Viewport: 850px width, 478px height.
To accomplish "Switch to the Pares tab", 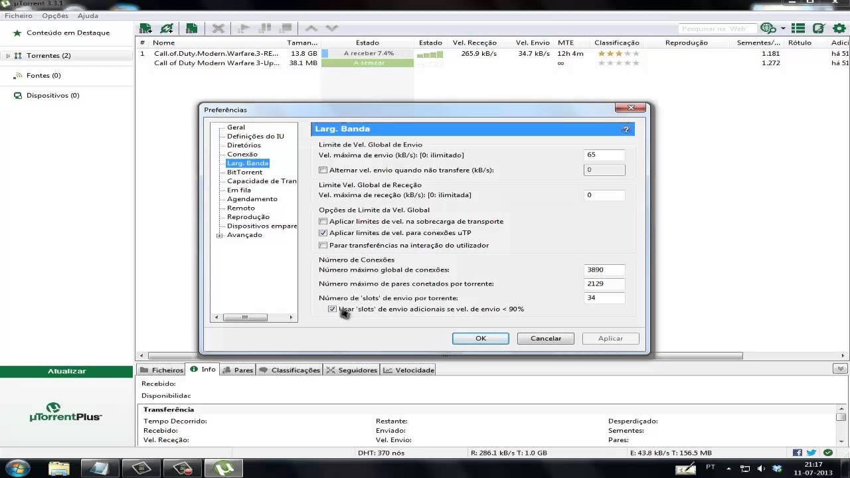I will click(x=238, y=370).
